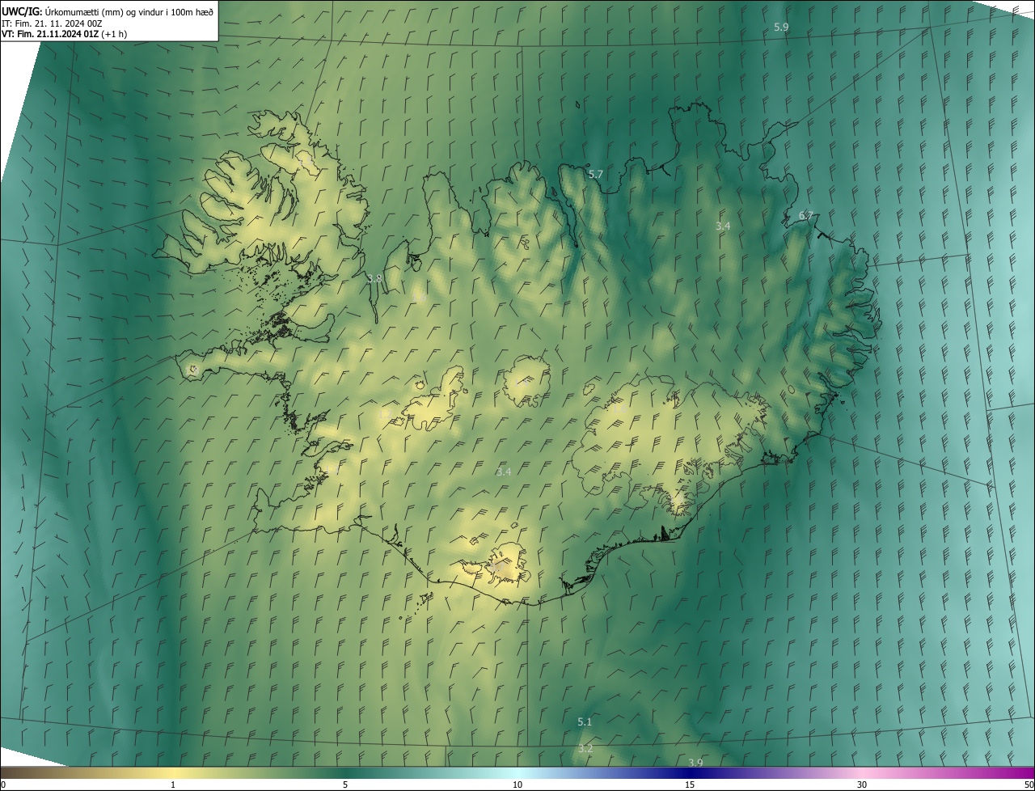Select the 30 tick label on the color scale
The height and width of the screenshot is (791, 1035).
(862, 785)
